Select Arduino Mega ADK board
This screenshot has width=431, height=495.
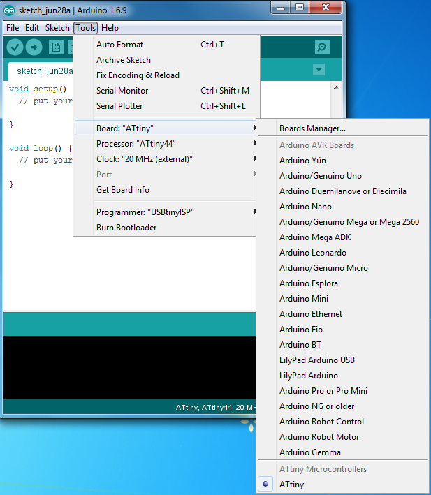[342, 237]
